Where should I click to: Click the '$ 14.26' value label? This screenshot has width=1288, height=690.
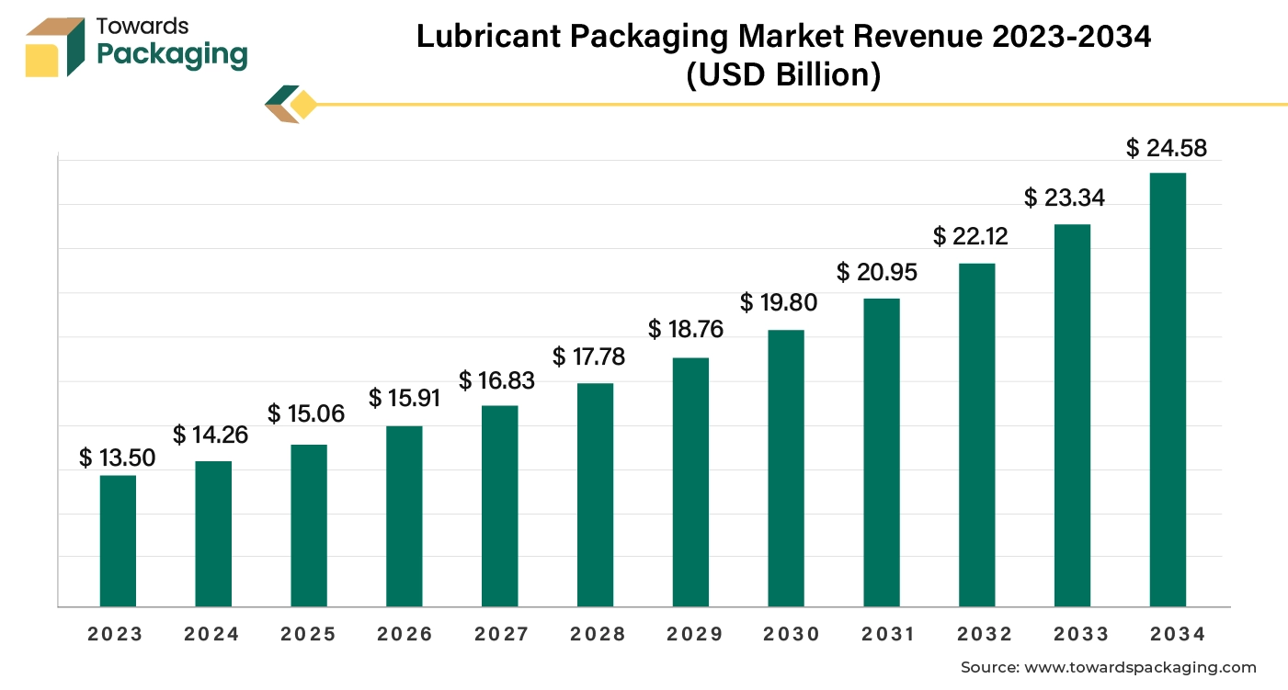click(x=211, y=435)
